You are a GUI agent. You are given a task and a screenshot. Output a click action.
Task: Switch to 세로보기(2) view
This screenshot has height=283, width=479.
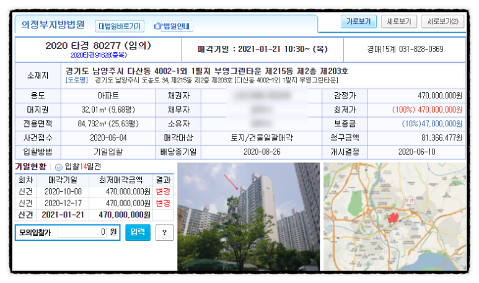tap(442, 22)
